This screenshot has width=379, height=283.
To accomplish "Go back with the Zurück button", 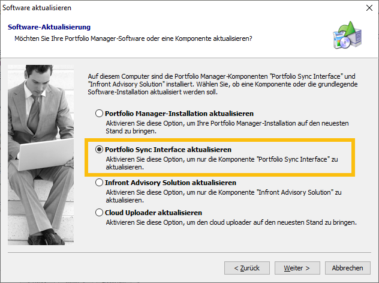I will click(246, 267).
